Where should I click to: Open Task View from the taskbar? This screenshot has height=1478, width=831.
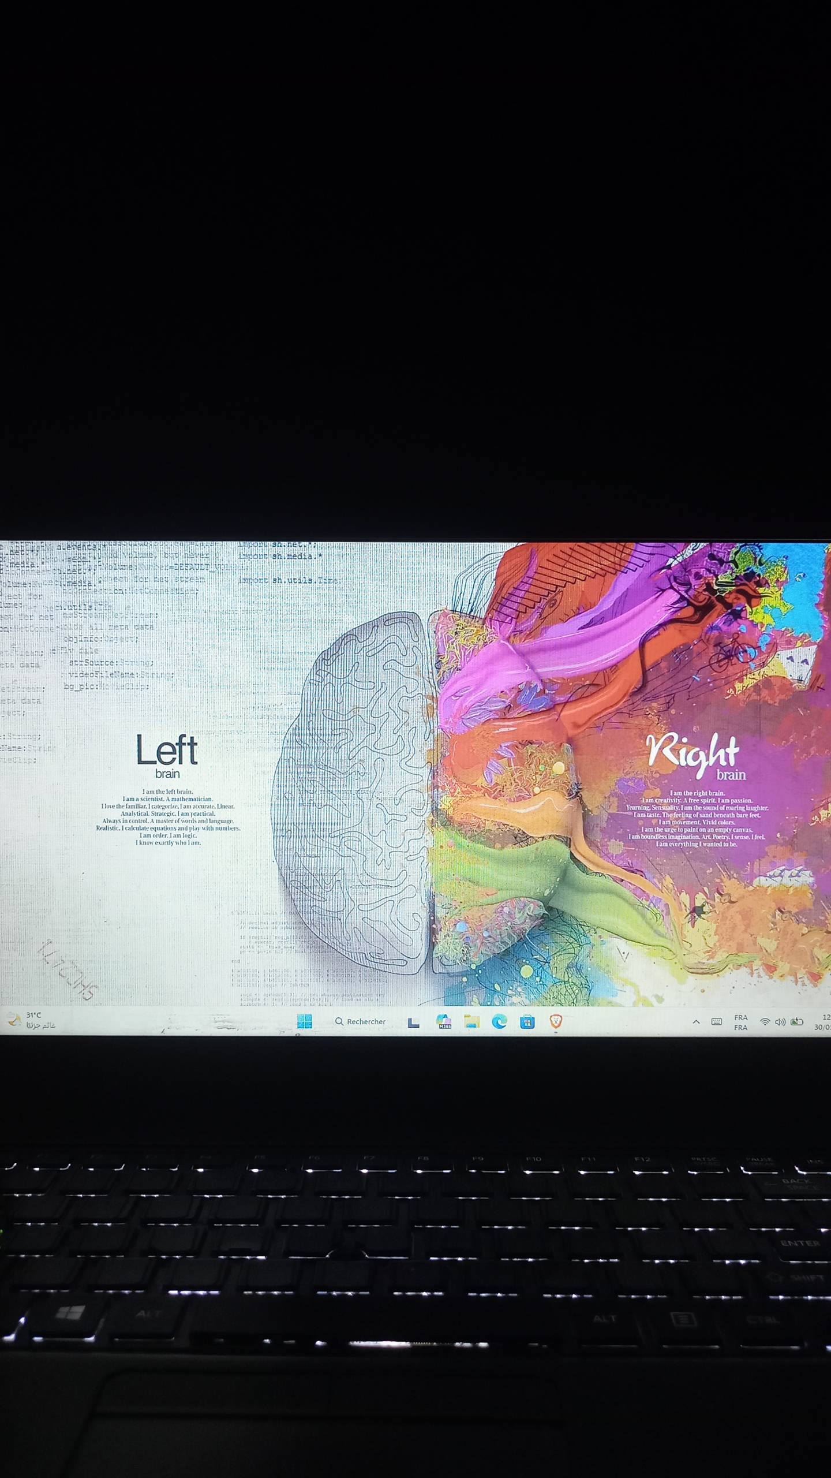pos(413,1022)
